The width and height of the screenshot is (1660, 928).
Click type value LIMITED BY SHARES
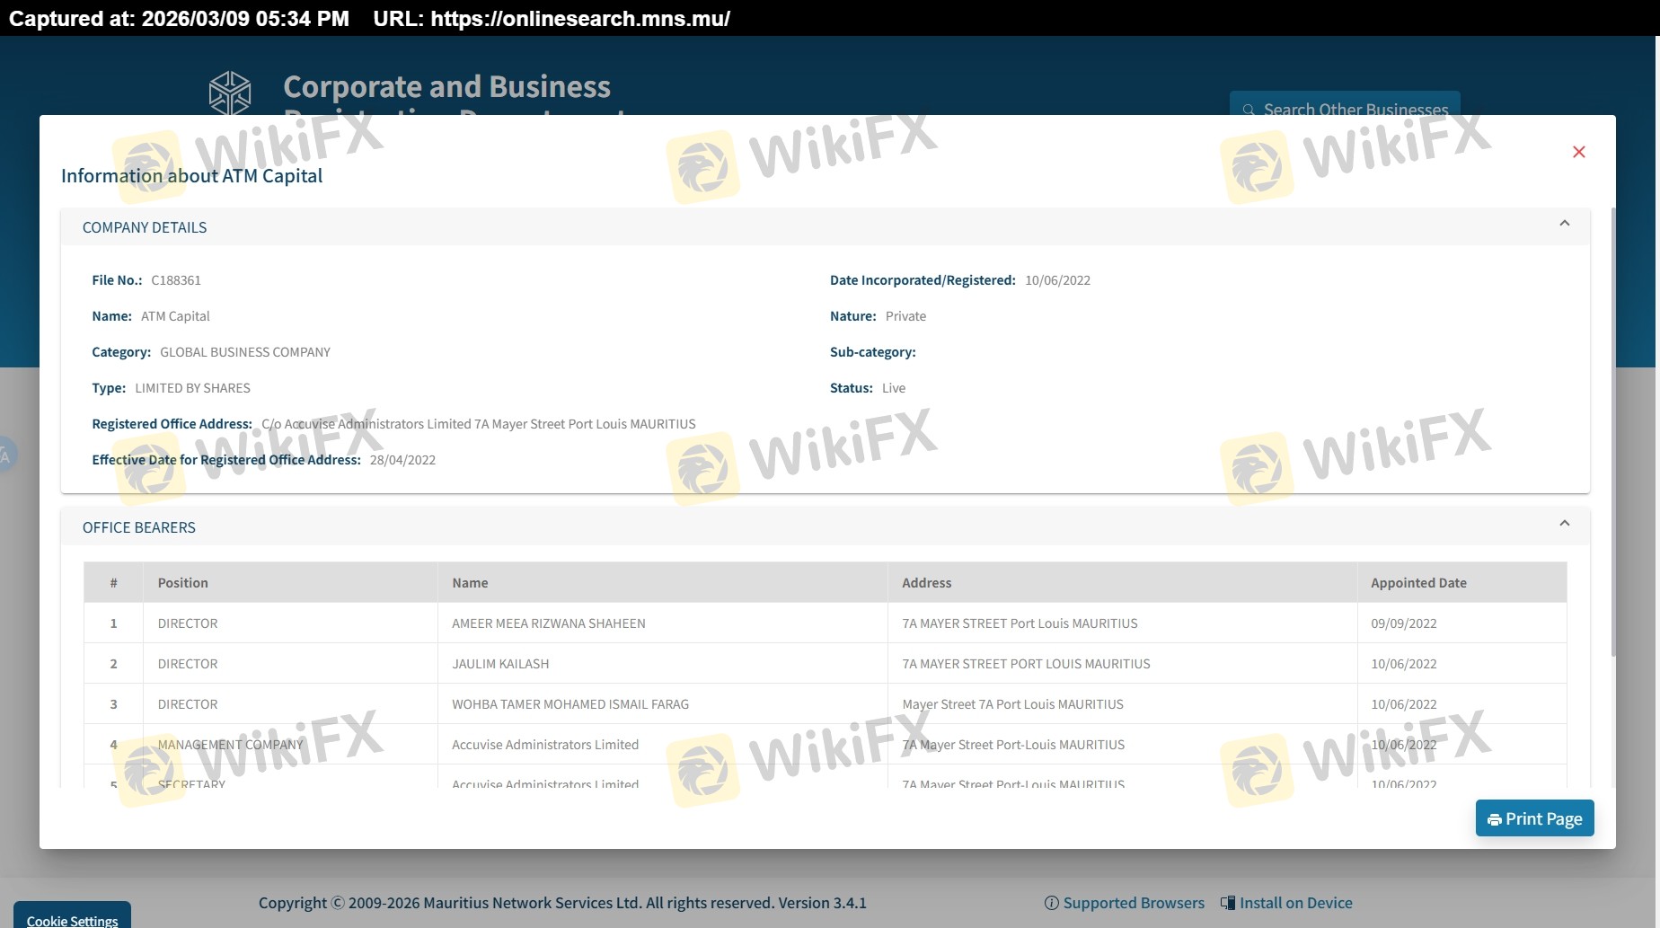(x=192, y=388)
